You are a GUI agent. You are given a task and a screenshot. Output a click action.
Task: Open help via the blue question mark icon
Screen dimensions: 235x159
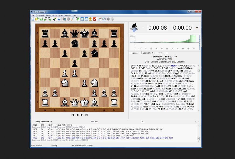coord(59,19)
